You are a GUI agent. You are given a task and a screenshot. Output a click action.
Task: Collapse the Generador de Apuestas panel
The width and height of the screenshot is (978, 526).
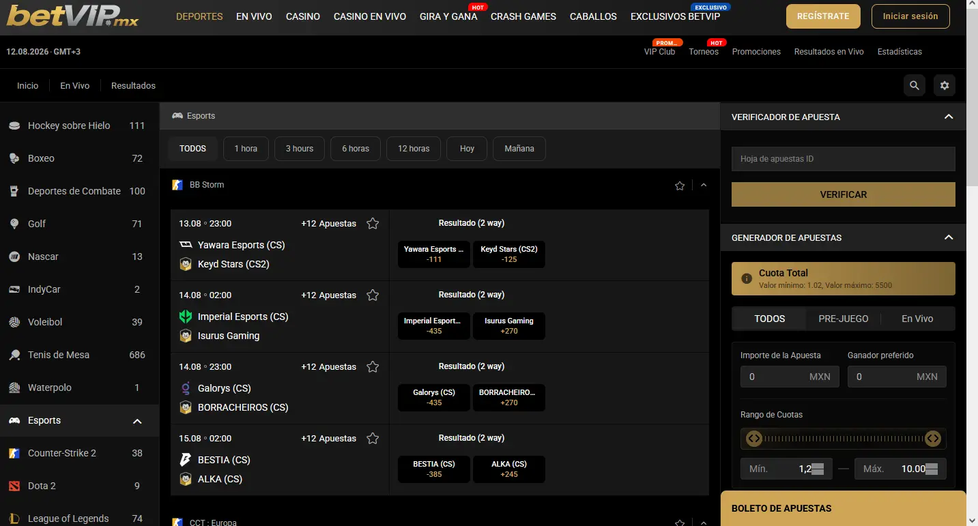click(949, 237)
